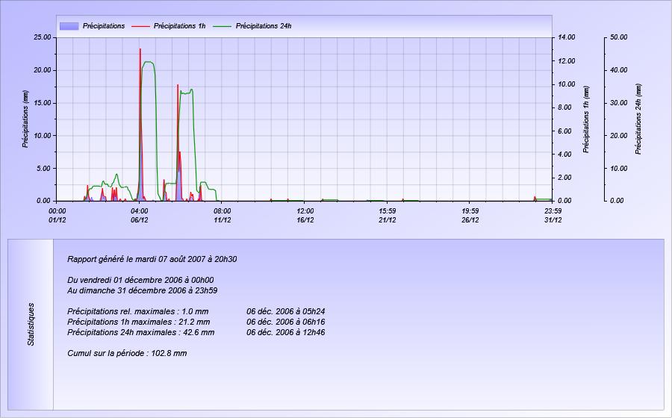Image resolution: width=672 pixels, height=418 pixels.
Task: Click the small red bump near 31/12
Action: [x=535, y=199]
